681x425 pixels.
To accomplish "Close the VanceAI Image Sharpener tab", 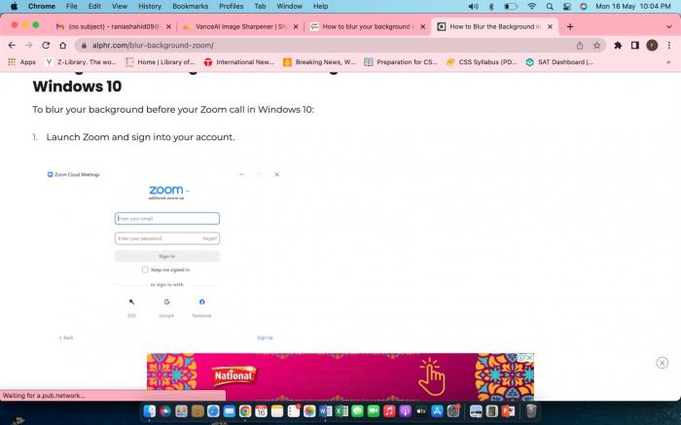I will tap(296, 26).
